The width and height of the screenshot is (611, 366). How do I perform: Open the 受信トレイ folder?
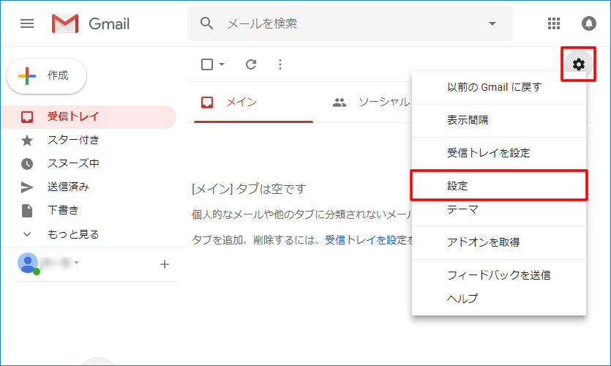[x=89, y=116]
